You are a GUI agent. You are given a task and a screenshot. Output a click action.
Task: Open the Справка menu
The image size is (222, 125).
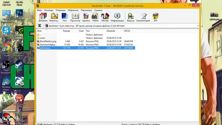pos(98,10)
